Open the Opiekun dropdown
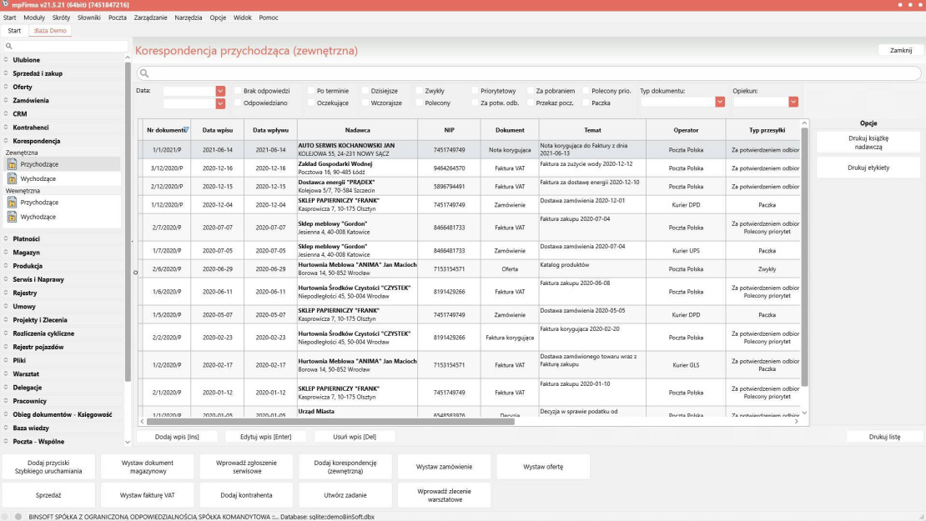The height and width of the screenshot is (521, 926). click(x=793, y=102)
